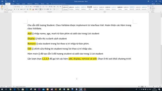Toggle superscript formatting
Image resolution: width=162 pixels, height=91 pixels.
click(25, 9)
